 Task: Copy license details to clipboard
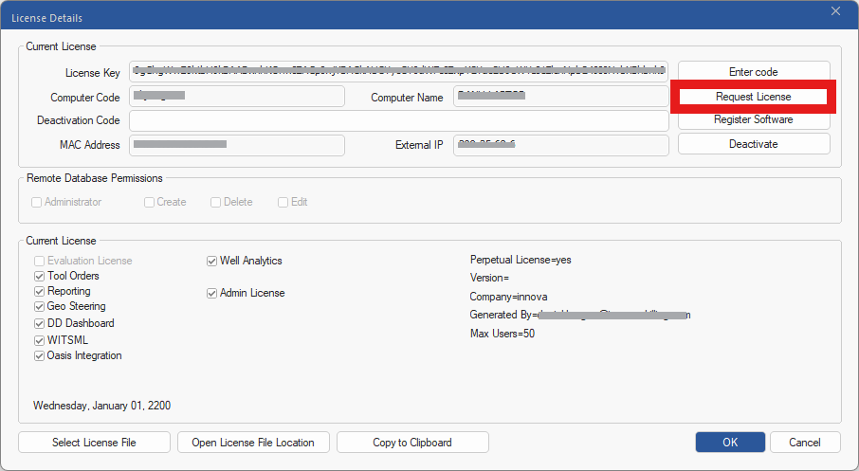(412, 442)
